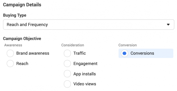This screenshot has height=91, width=177.
Task: Click the Reach and Frequency combo box
Action: pos(88,25)
